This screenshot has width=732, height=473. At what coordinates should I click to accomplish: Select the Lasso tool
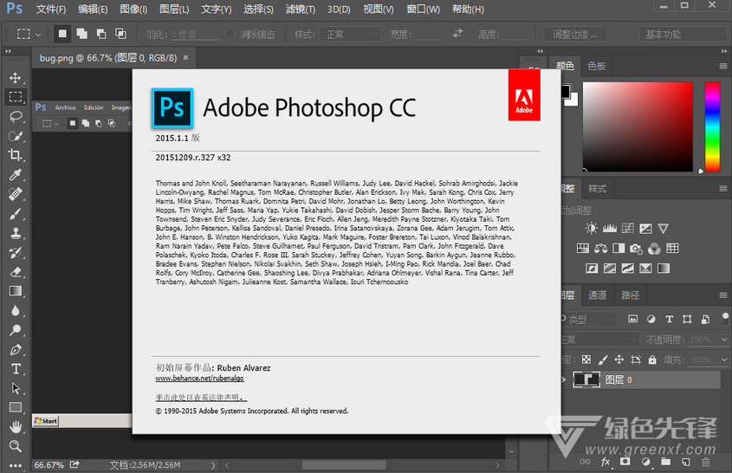[x=16, y=116]
